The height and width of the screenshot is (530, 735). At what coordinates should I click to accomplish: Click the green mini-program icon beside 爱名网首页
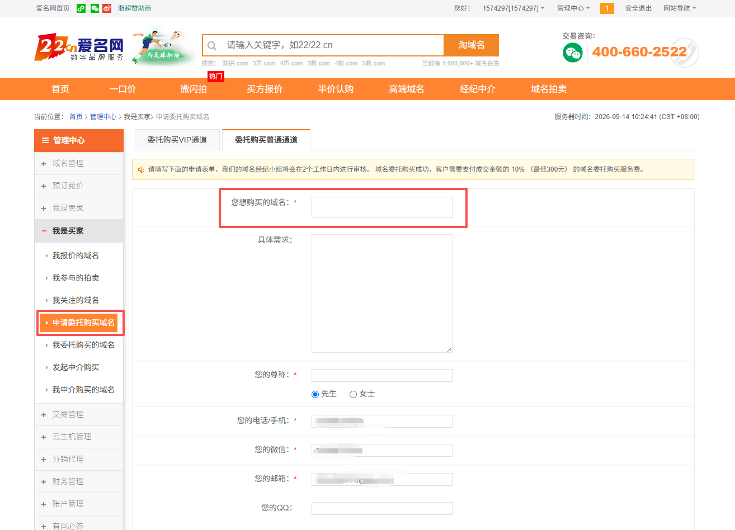coord(81,8)
